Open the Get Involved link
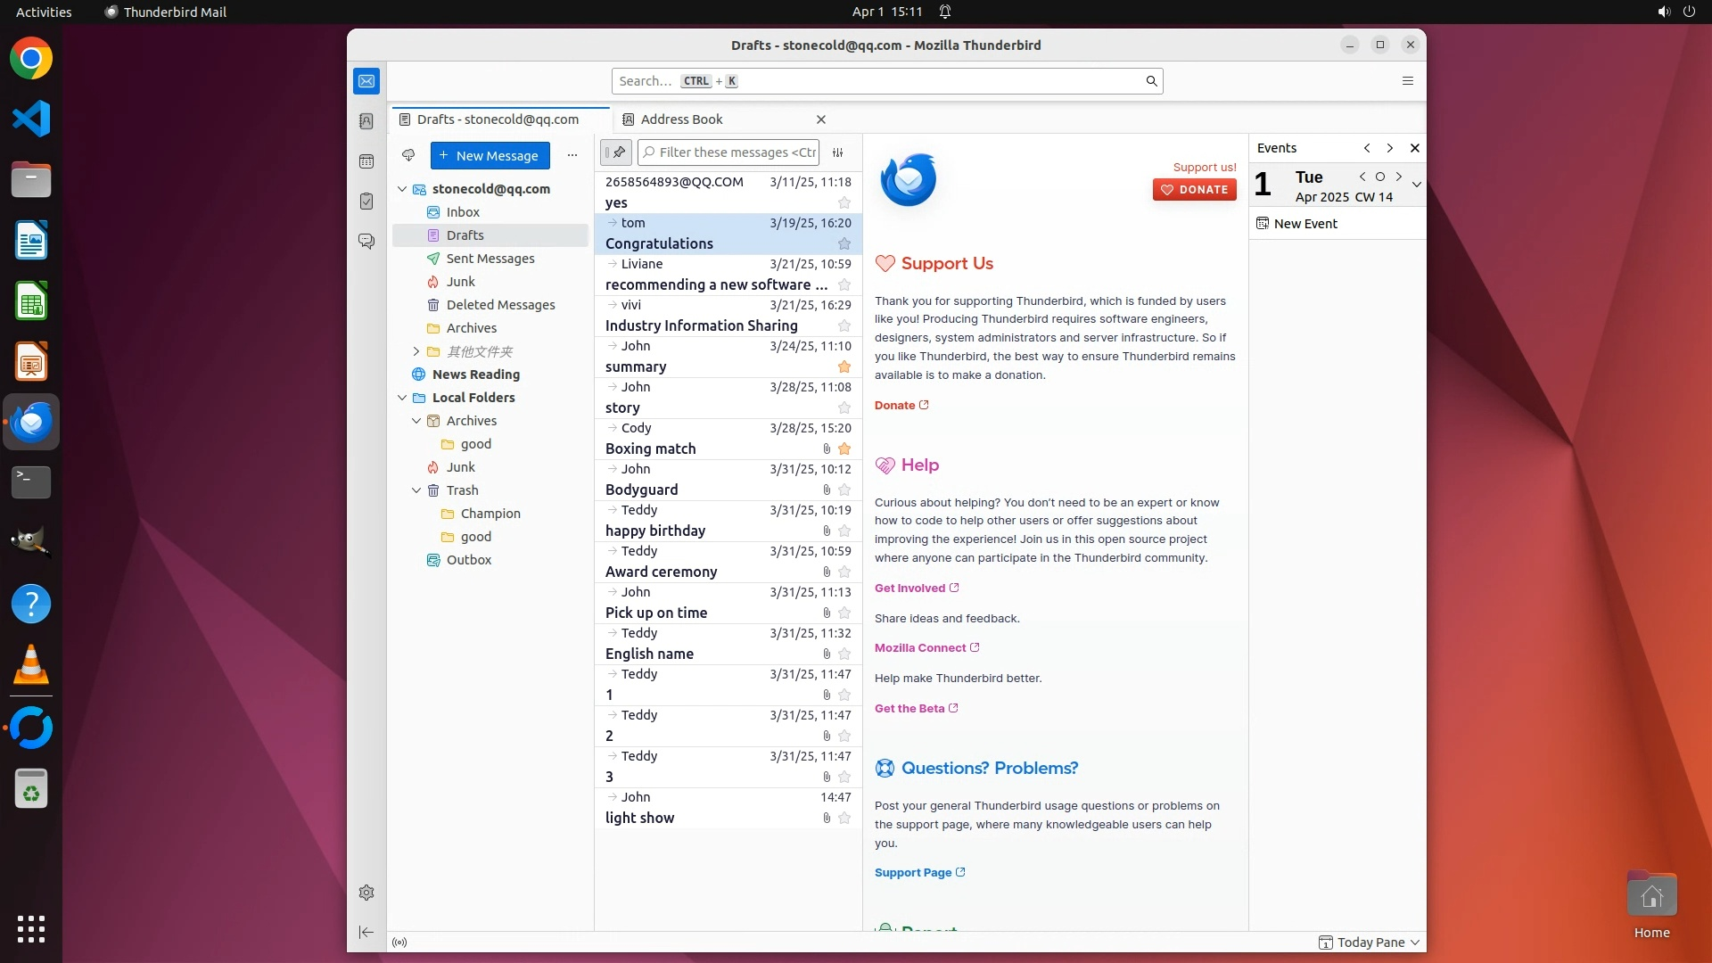1712x963 pixels. coord(909,588)
